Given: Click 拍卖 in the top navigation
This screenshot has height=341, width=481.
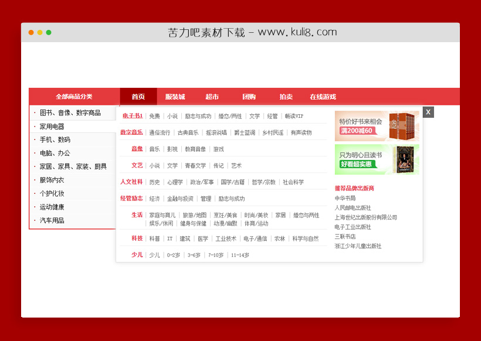Looking at the screenshot, I should coord(286,97).
